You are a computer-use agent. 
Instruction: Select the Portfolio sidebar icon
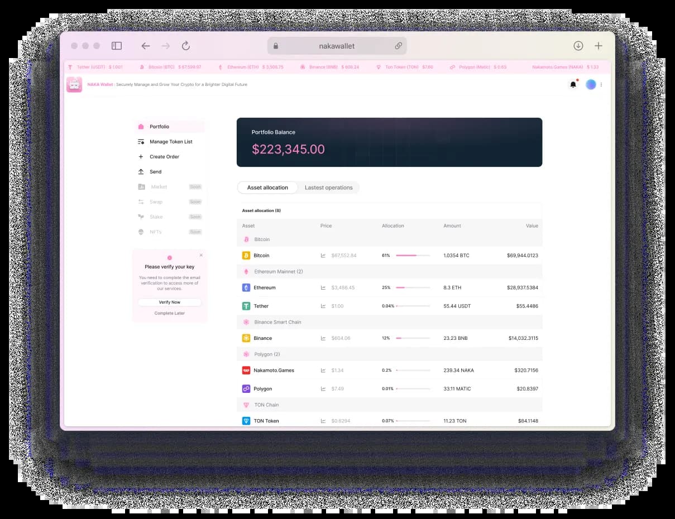coord(141,127)
